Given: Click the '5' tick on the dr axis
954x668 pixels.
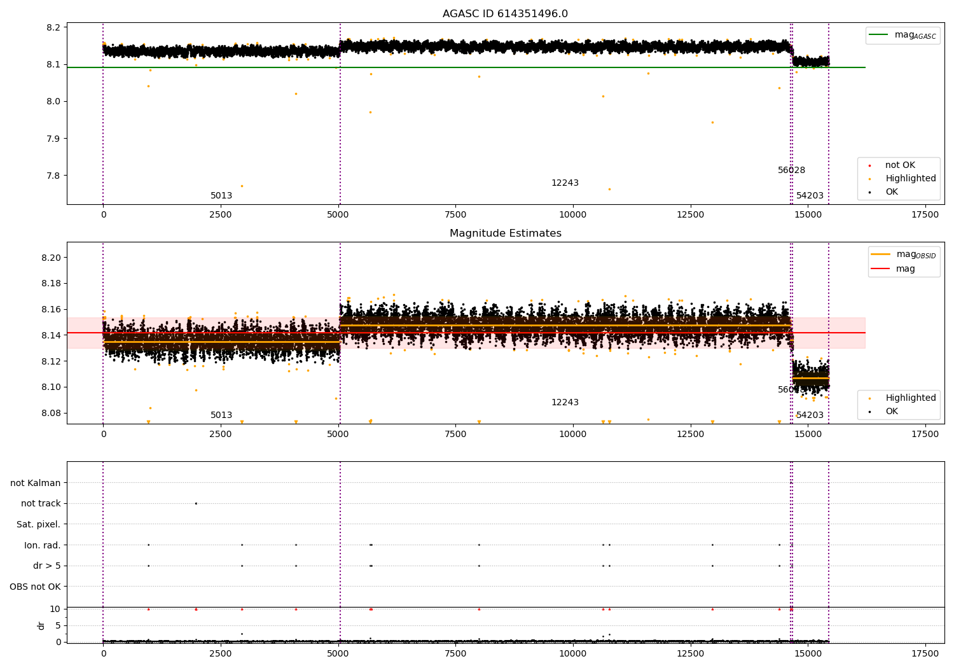Looking at the screenshot, I should pyautogui.click(x=58, y=625).
